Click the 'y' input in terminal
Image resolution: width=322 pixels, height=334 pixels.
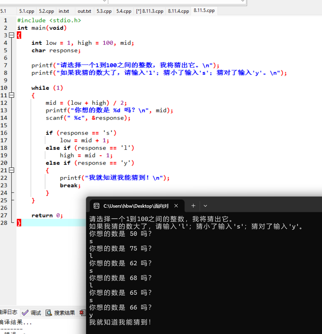tap(91, 315)
